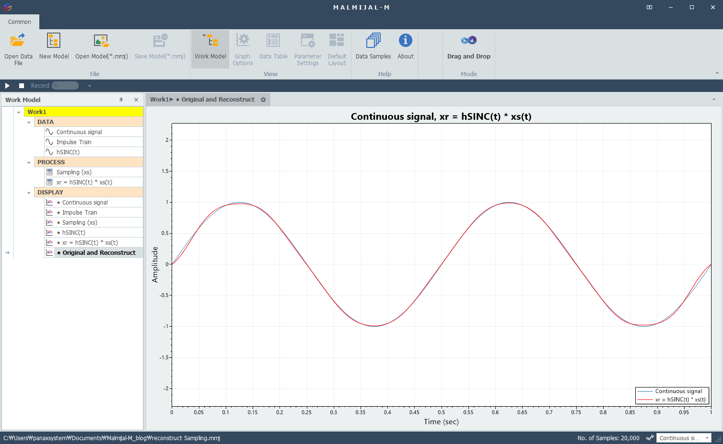Pin the Work Model panel
Screen dimensions: 723x444
[121, 100]
